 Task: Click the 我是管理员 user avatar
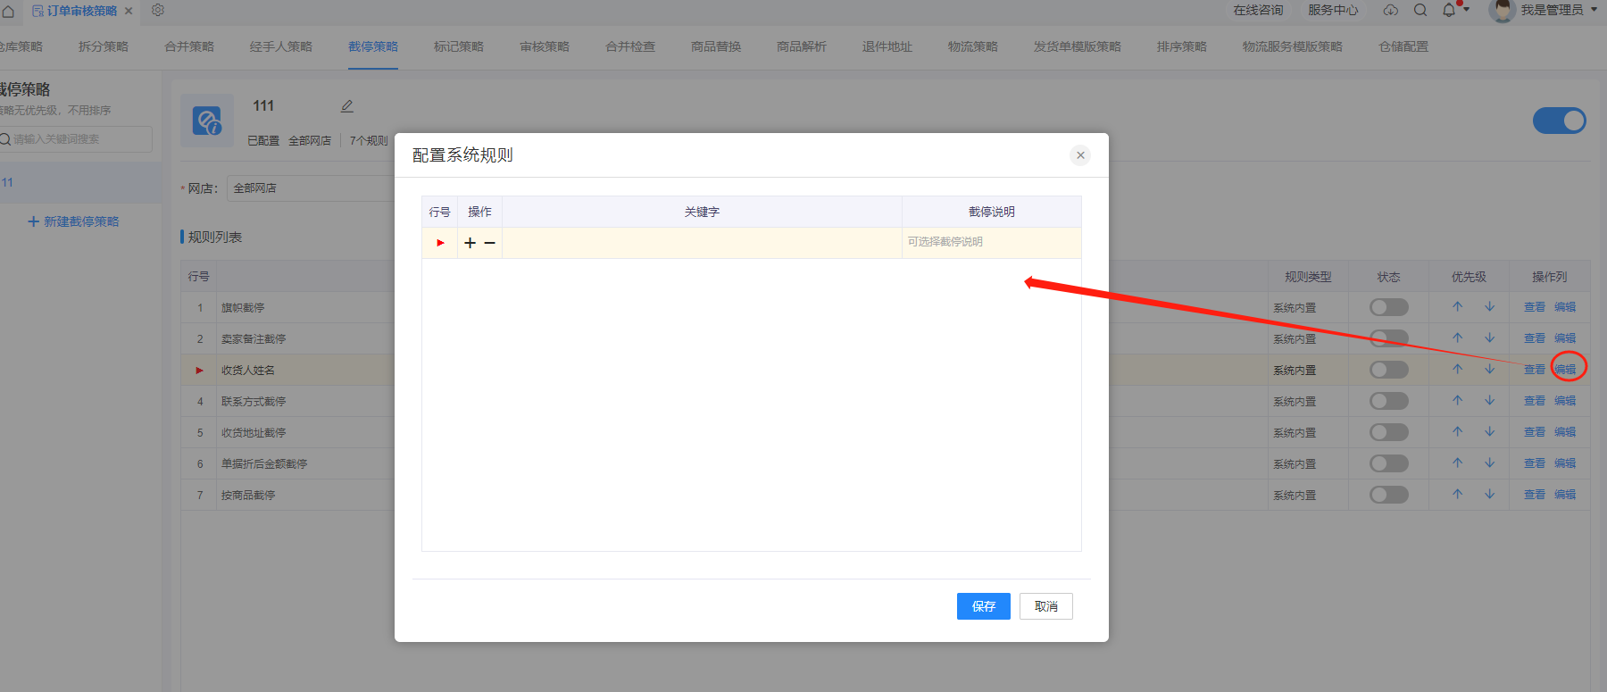pos(1503,11)
